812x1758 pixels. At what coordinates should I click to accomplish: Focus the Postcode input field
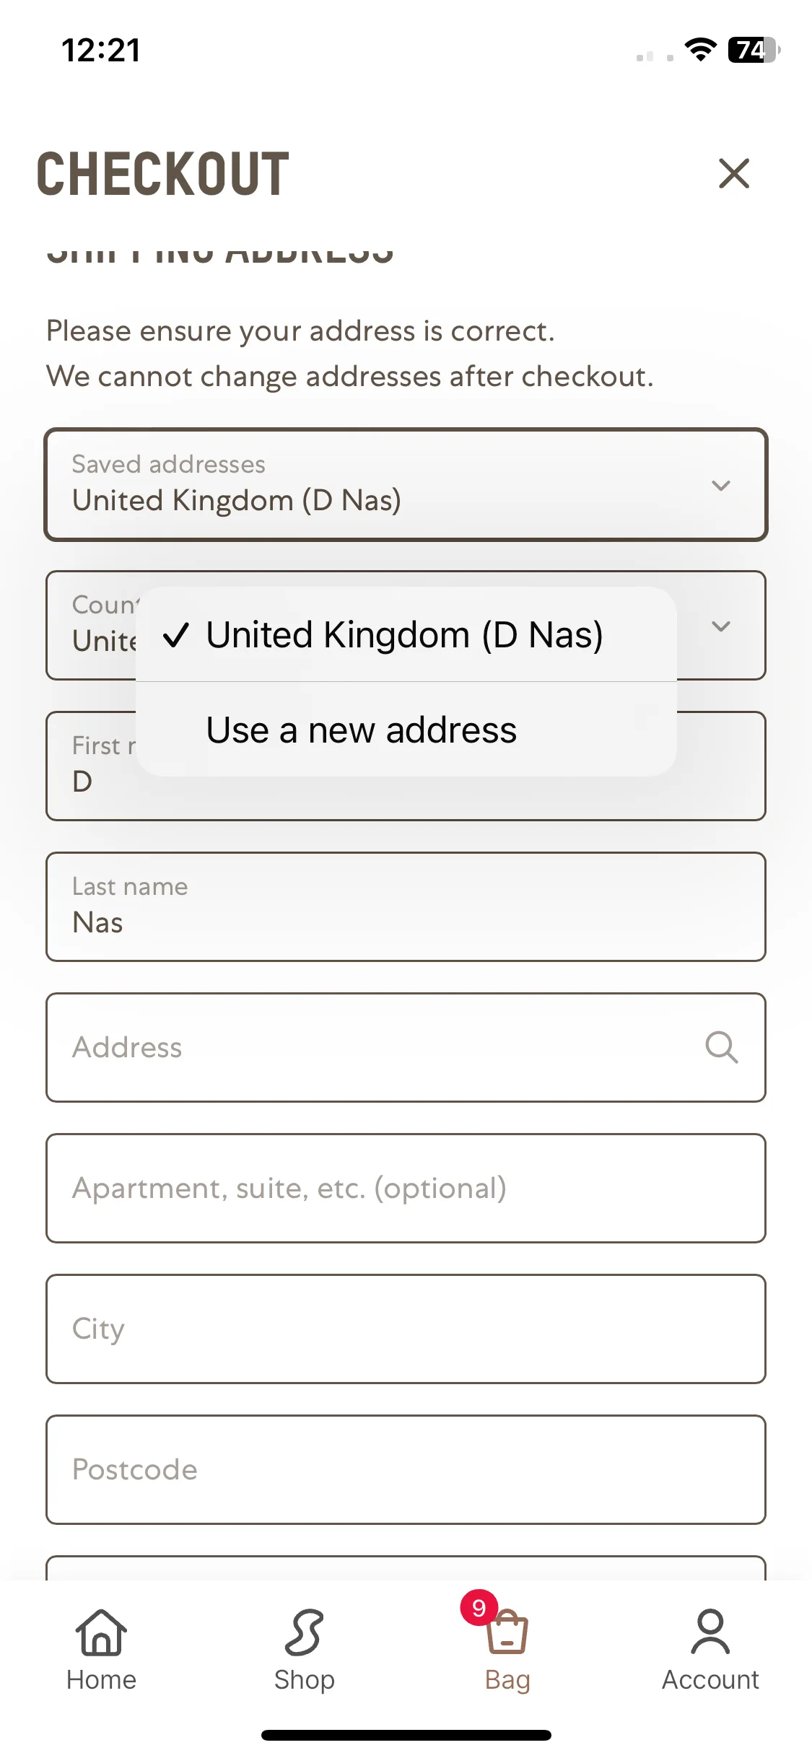pyautogui.click(x=406, y=1470)
